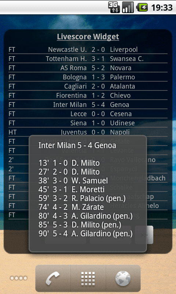Launch the browser globe icon
This screenshot has width=176, height=294.
point(123,279)
